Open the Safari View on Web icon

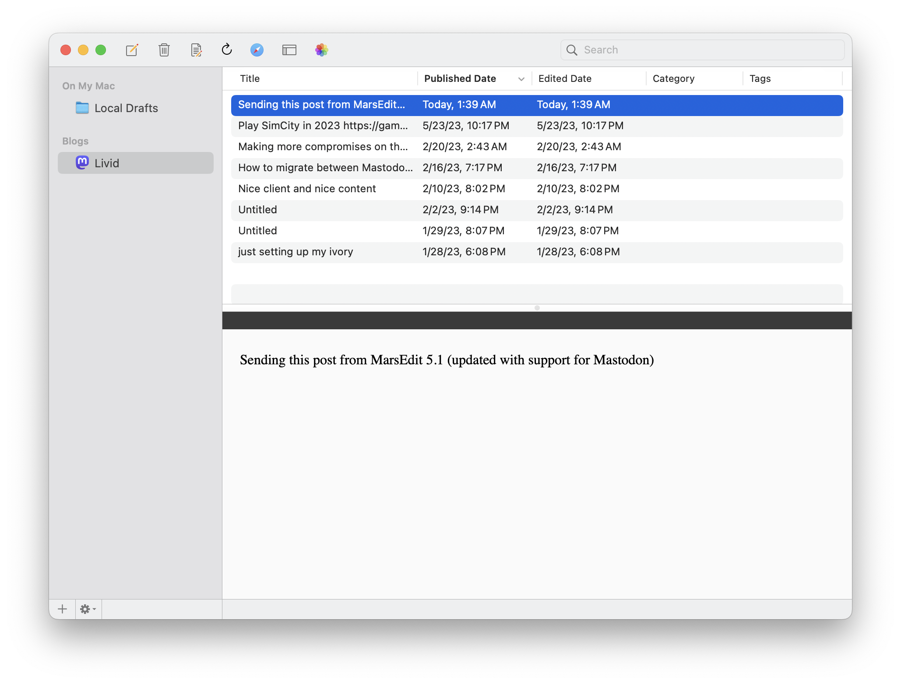[257, 50]
